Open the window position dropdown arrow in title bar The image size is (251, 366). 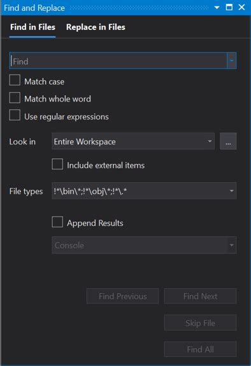pyautogui.click(x=217, y=8)
